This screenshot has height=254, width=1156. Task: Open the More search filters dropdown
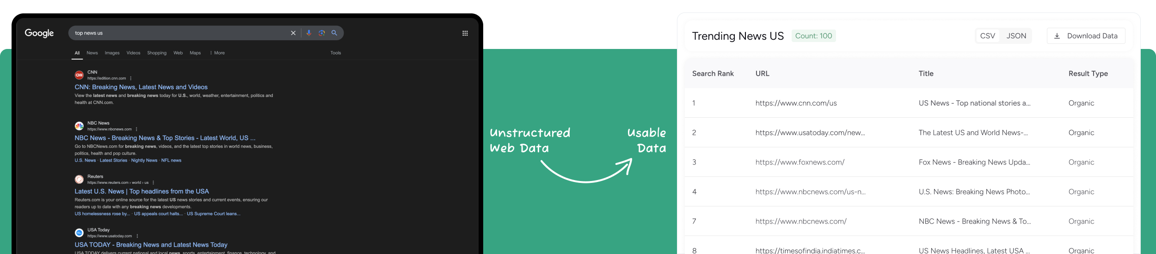click(217, 53)
